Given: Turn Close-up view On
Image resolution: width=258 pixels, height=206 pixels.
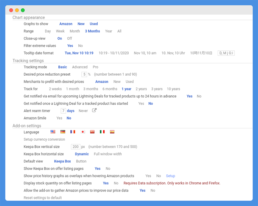Looking at the screenshot, I should point(60,38).
